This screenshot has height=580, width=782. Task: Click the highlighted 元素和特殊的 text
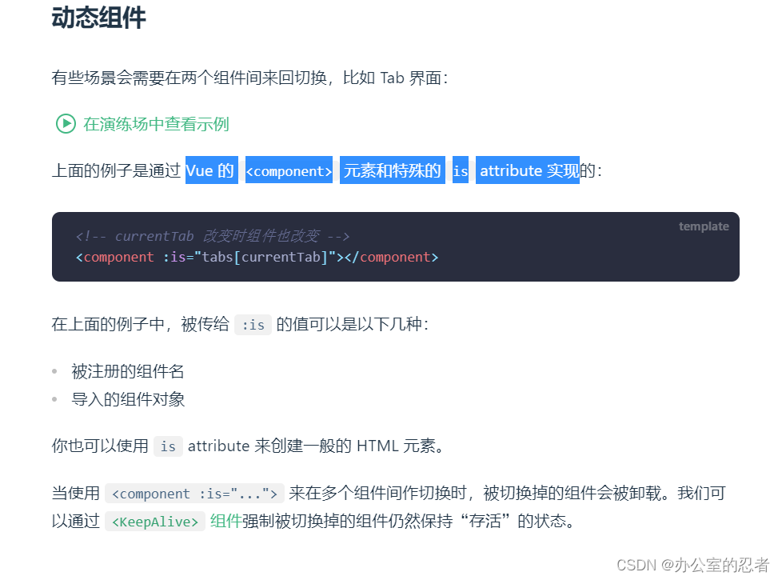click(392, 170)
